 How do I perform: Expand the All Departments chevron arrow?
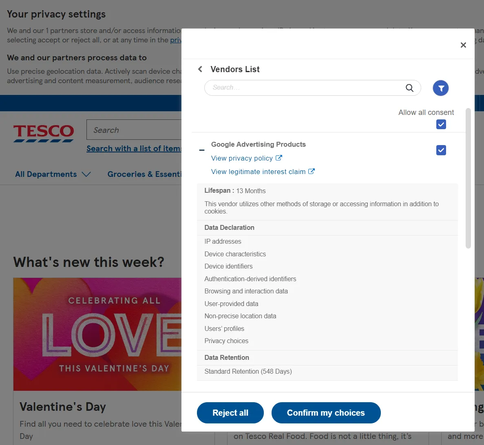click(86, 174)
